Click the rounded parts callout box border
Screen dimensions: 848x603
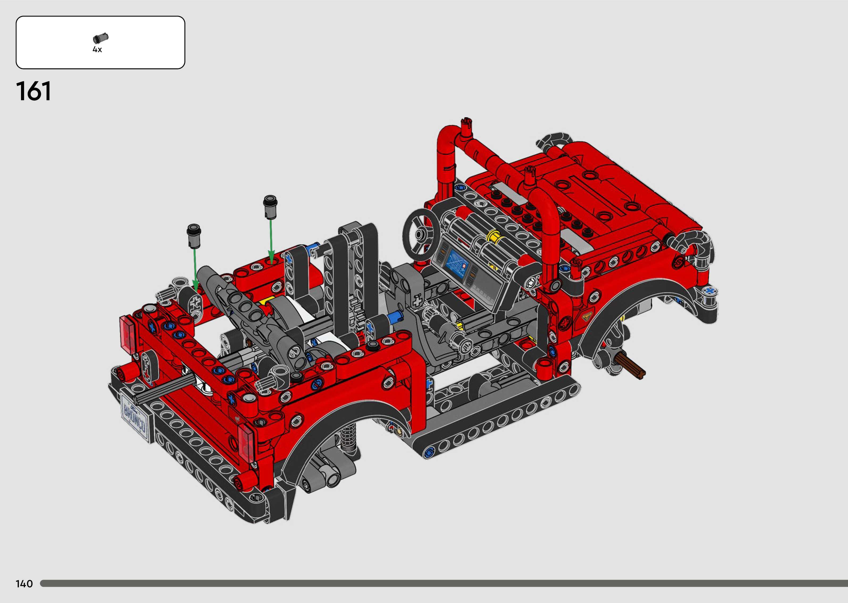(100, 16)
